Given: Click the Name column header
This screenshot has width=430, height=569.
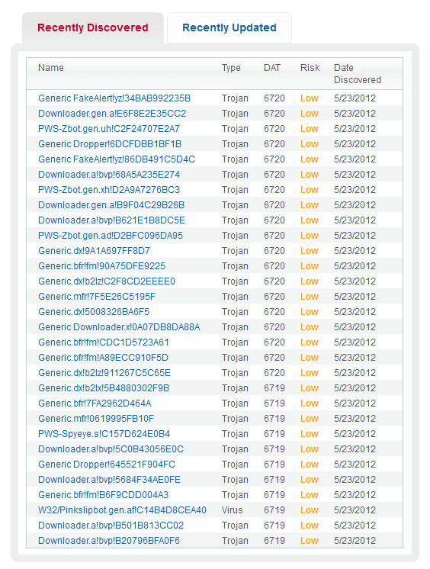Looking at the screenshot, I should click(51, 68).
